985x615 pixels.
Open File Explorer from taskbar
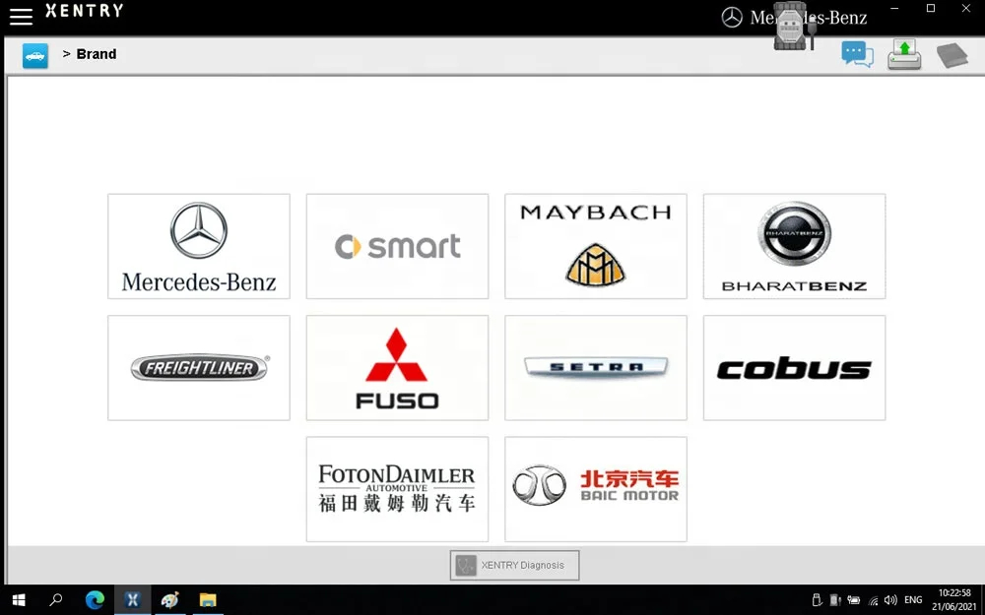pos(208,599)
